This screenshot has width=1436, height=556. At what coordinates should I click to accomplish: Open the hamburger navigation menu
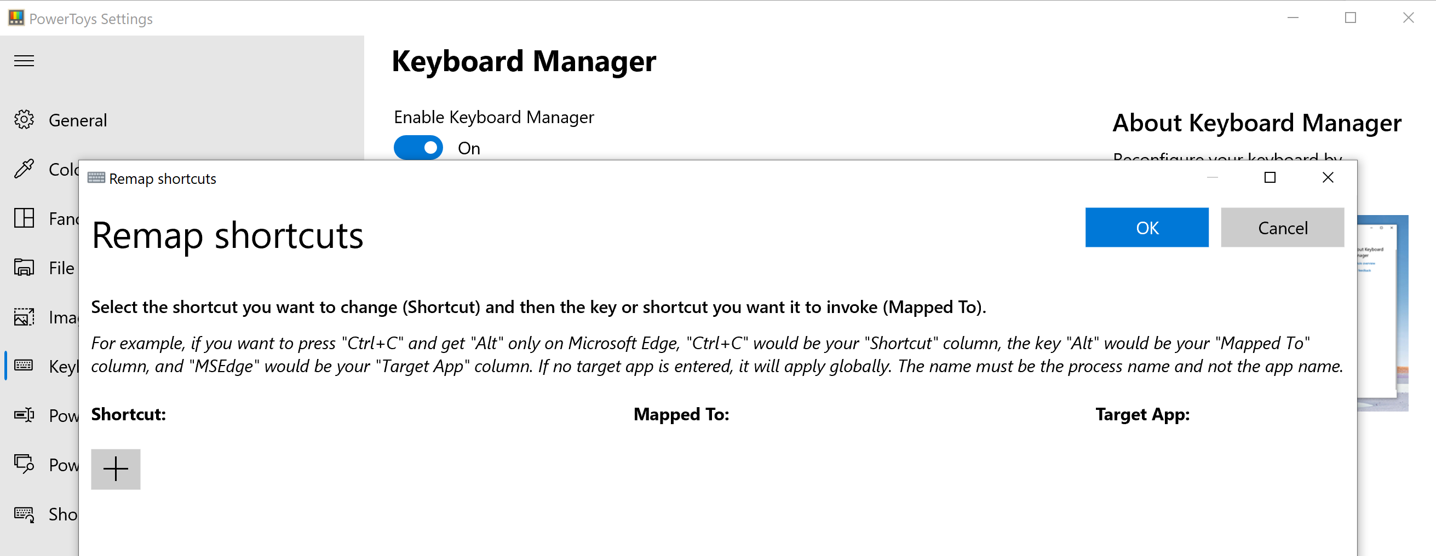pos(24,61)
